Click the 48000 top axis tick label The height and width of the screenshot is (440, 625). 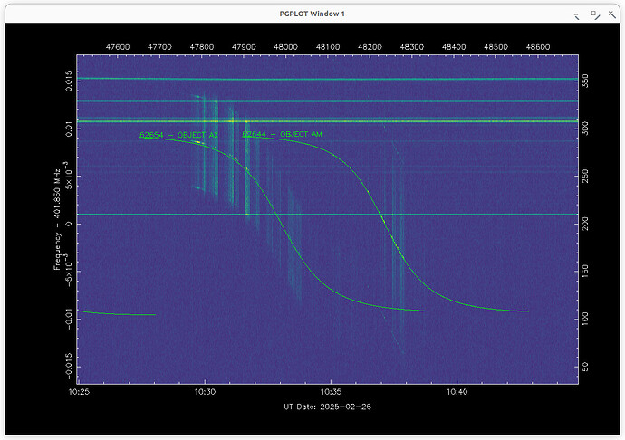tap(286, 45)
